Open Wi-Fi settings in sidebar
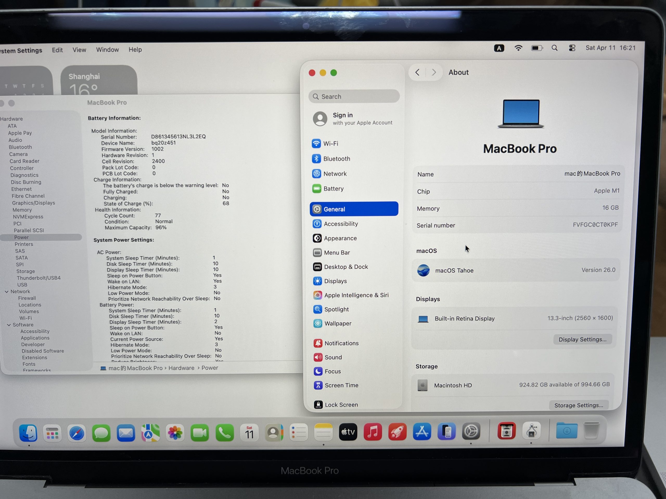 pyautogui.click(x=330, y=144)
